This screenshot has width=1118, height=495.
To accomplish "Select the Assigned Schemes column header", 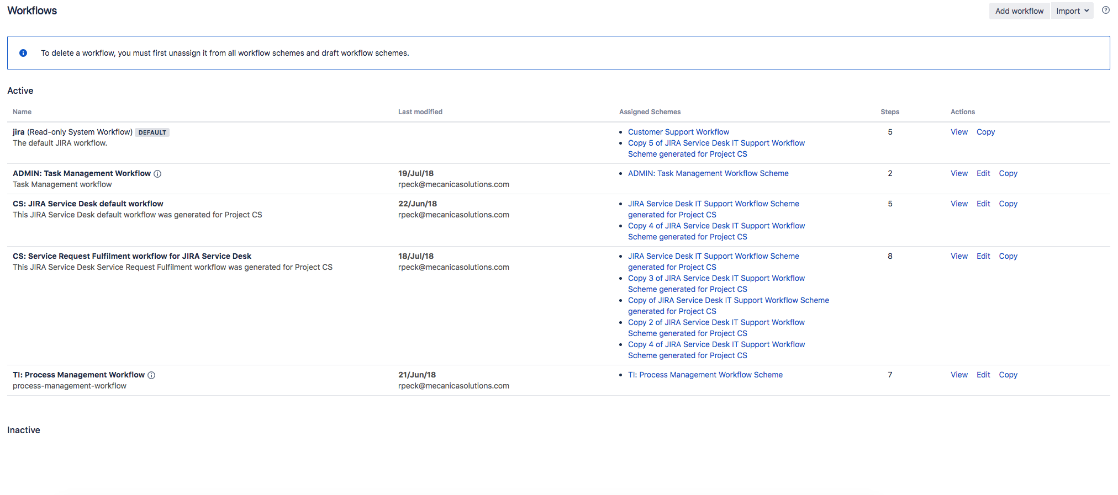I will [650, 112].
